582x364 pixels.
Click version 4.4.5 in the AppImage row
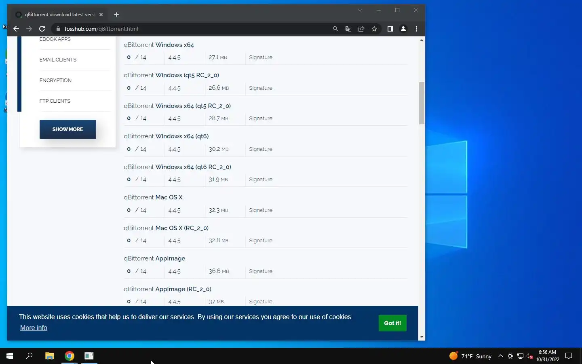click(174, 271)
